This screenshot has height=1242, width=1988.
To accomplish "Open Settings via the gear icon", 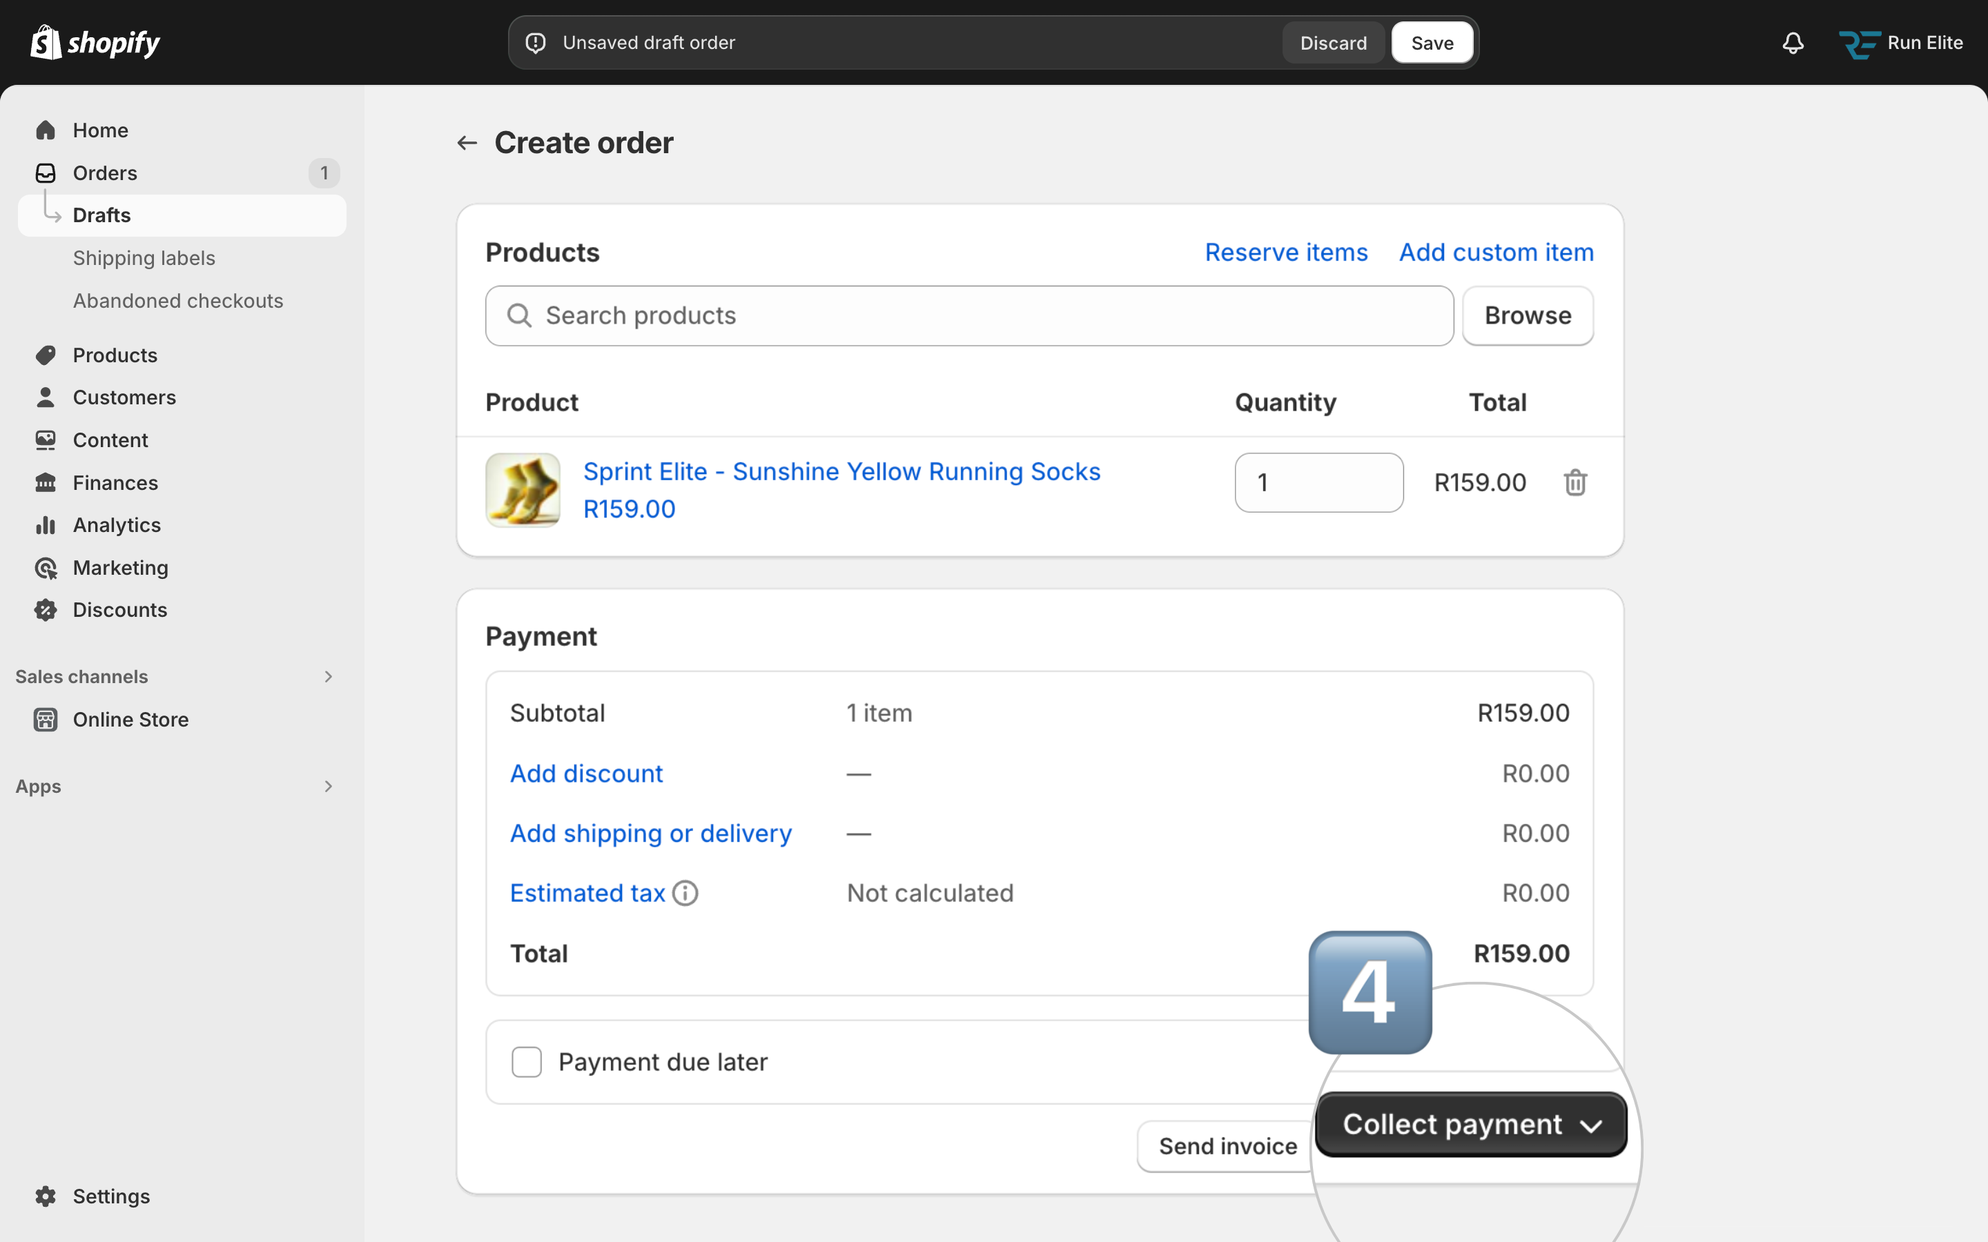I will pyautogui.click(x=46, y=1196).
